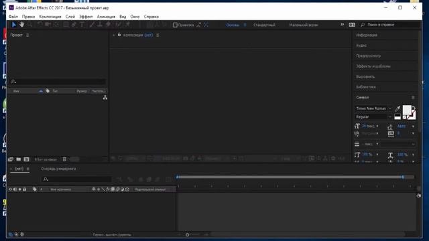
Task: Expand the Выровнять panel
Action: [365, 76]
